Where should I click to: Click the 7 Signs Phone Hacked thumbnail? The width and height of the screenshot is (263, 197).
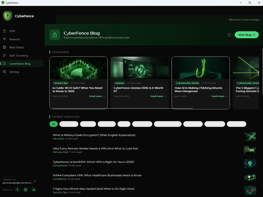[250, 190]
